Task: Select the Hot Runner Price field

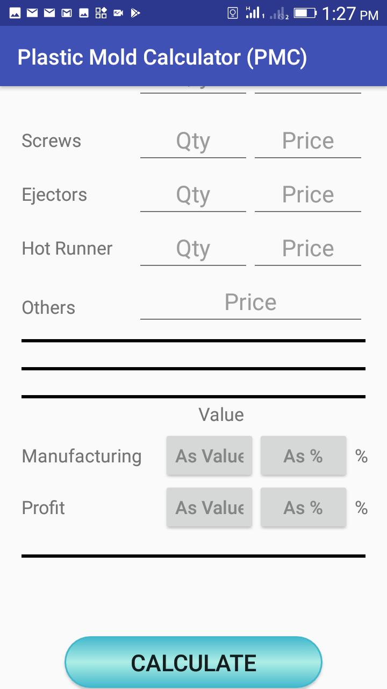Action: [x=307, y=249]
